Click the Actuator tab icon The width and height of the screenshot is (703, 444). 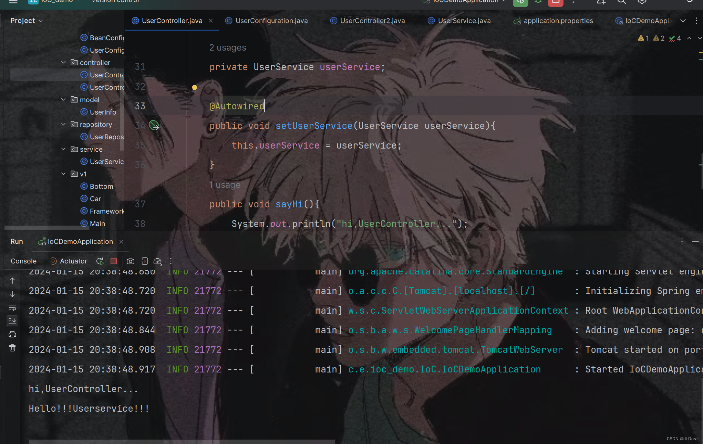coord(53,261)
